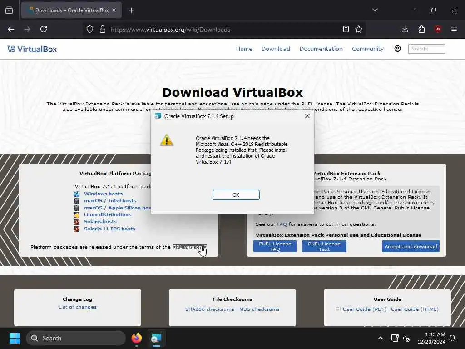Click the PUEL License Text button

[324, 246]
